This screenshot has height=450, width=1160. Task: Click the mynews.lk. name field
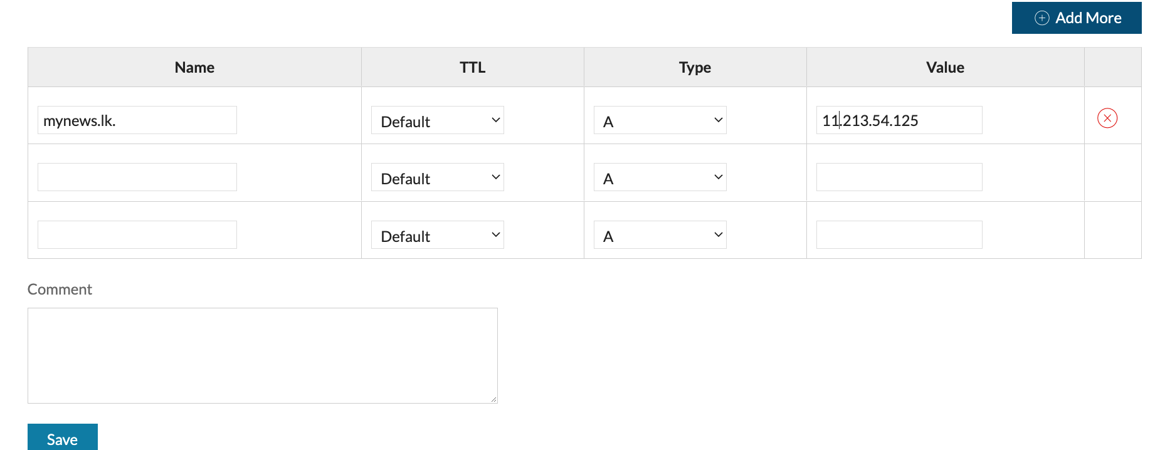tap(137, 120)
